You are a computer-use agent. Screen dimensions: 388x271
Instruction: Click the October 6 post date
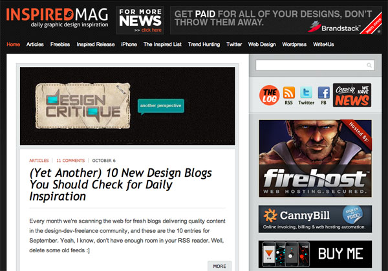(104, 161)
